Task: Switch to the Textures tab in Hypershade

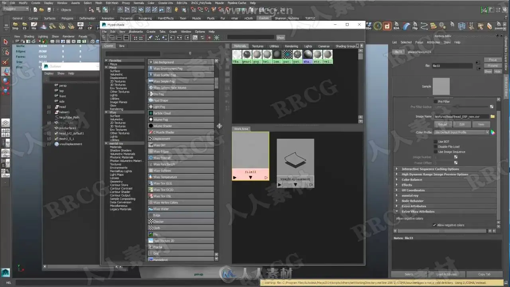Action: 257,46
